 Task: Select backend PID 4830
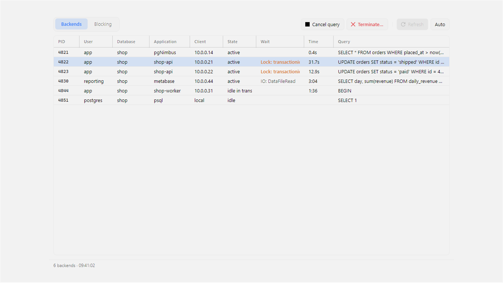tap(251, 81)
